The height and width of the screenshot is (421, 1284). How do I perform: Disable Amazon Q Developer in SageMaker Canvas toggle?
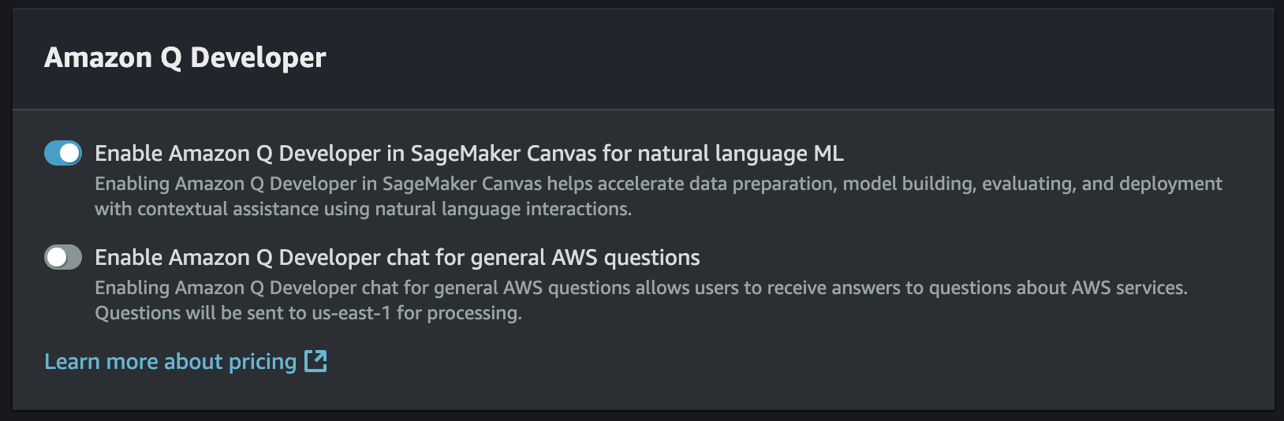point(63,153)
